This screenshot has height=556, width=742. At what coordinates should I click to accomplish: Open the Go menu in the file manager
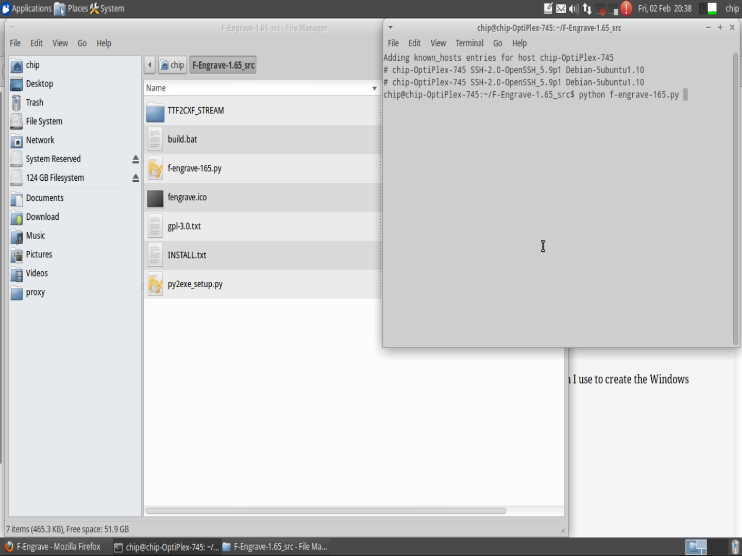point(82,43)
